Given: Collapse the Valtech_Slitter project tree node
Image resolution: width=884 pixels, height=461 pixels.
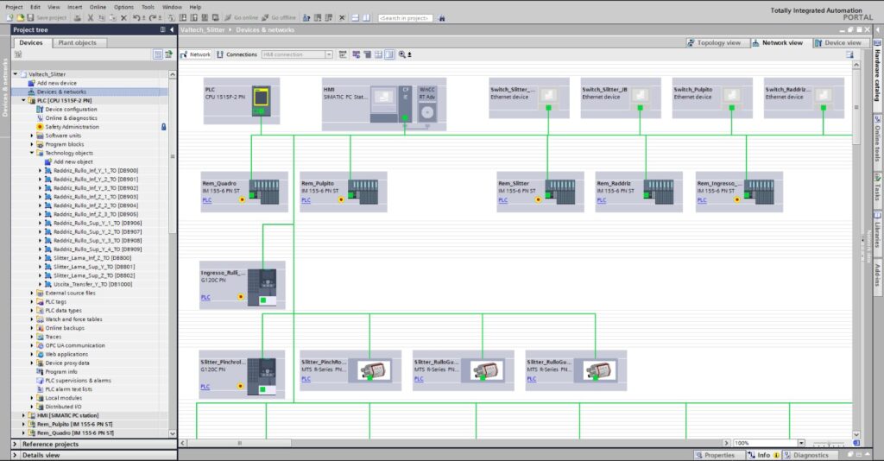Looking at the screenshot, I should click(x=16, y=74).
